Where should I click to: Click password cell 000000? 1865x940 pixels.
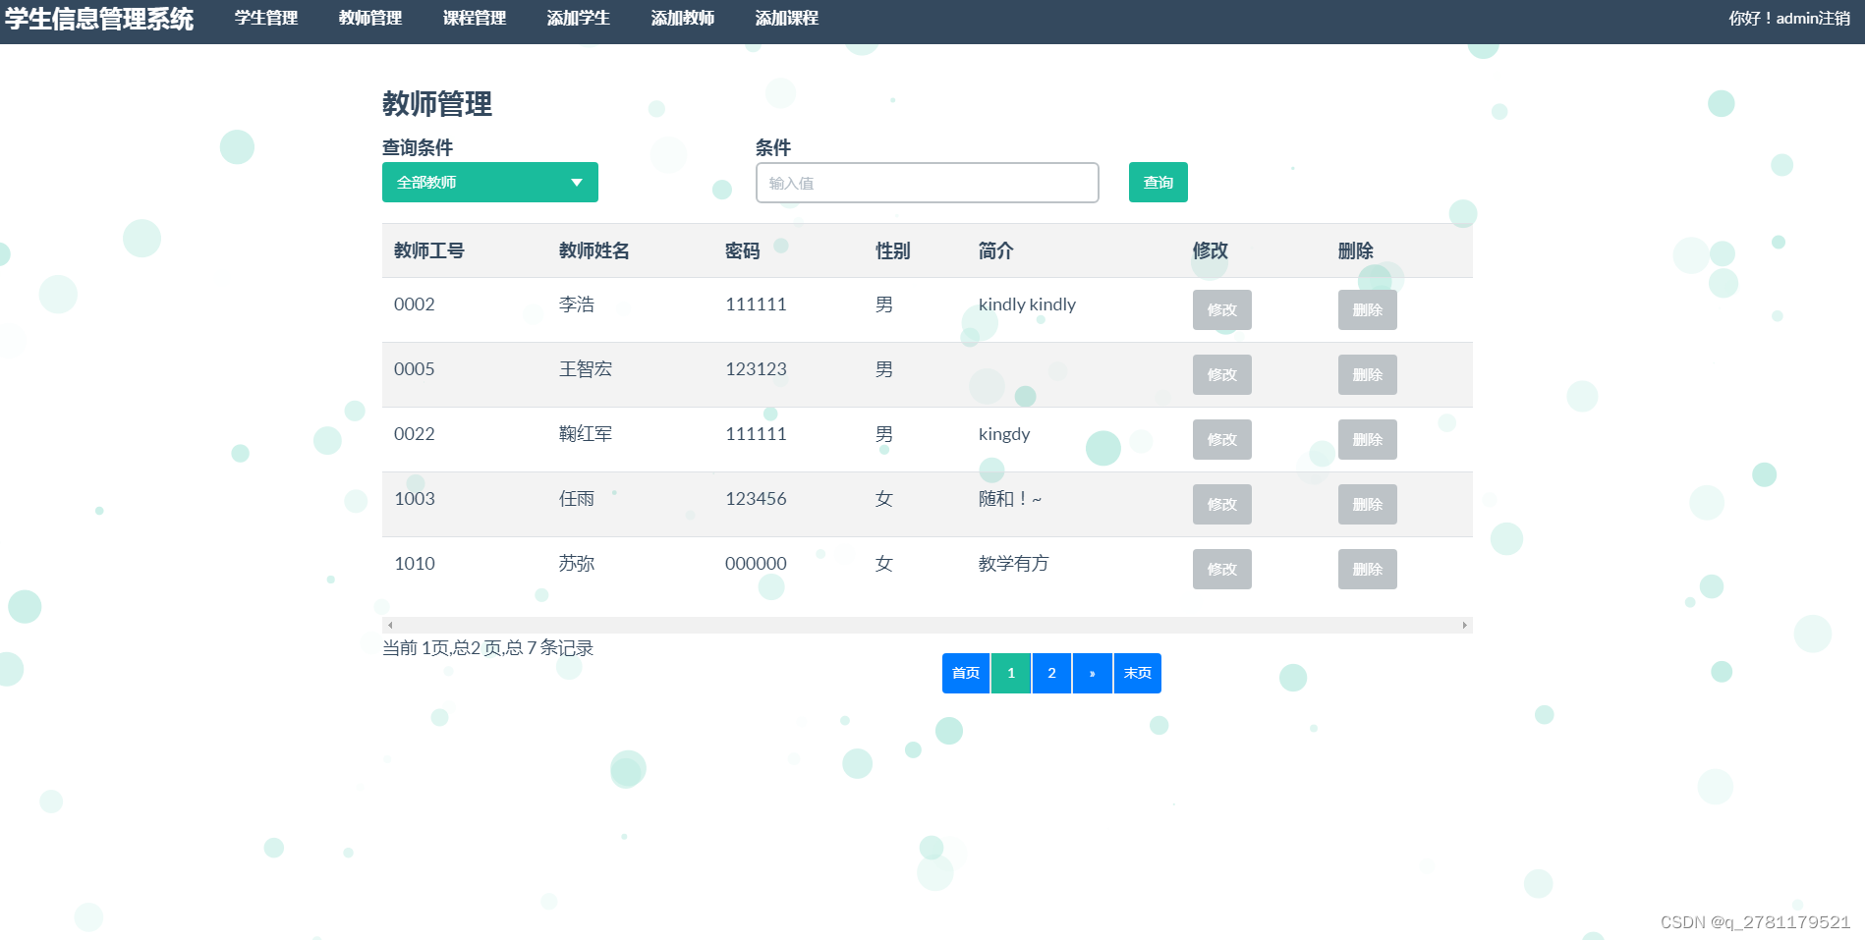pos(756,564)
